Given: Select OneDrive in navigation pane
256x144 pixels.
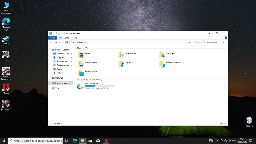Looking at the screenshot, I should click(57, 78).
